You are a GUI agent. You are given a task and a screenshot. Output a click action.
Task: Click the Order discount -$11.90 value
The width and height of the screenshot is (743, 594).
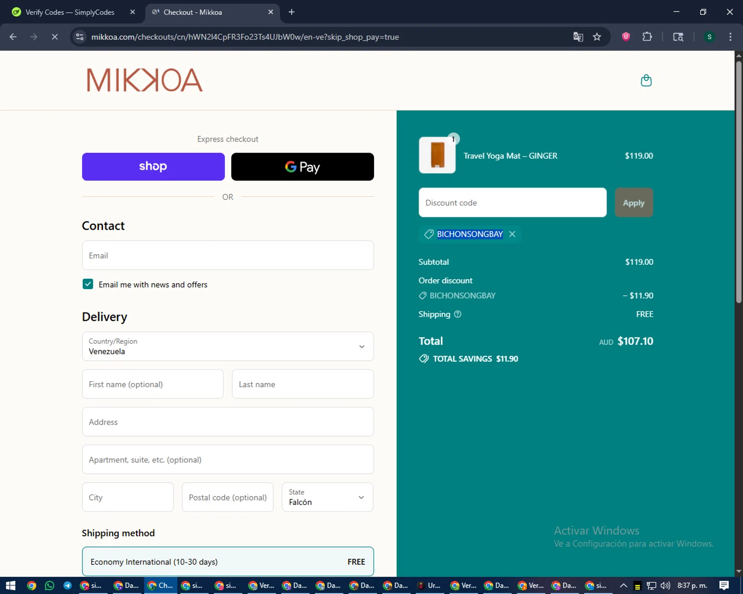pos(638,296)
